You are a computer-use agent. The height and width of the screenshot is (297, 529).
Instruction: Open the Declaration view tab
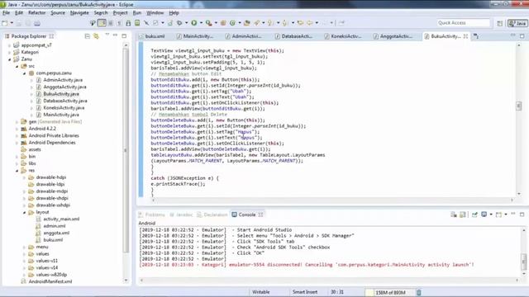[212, 214]
